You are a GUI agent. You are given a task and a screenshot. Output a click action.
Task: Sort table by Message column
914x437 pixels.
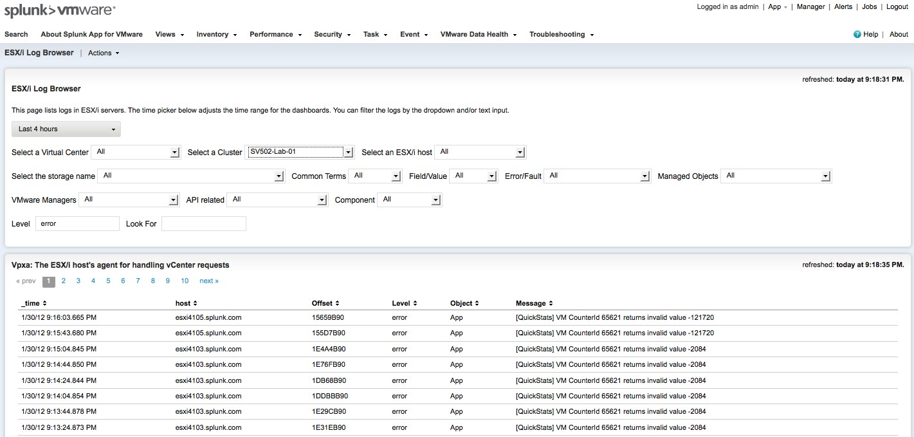point(534,303)
